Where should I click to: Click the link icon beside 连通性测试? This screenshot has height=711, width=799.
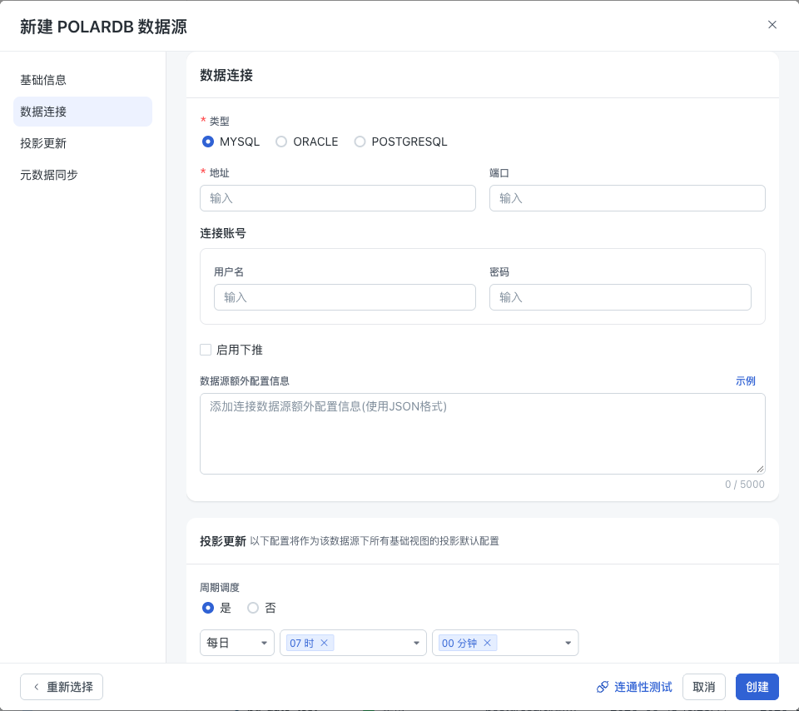[603, 687]
